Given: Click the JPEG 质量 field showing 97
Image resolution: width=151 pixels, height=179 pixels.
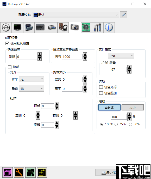Looking at the screenshot, I should coord(119,69).
